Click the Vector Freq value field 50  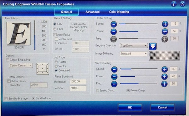click(173, 84)
